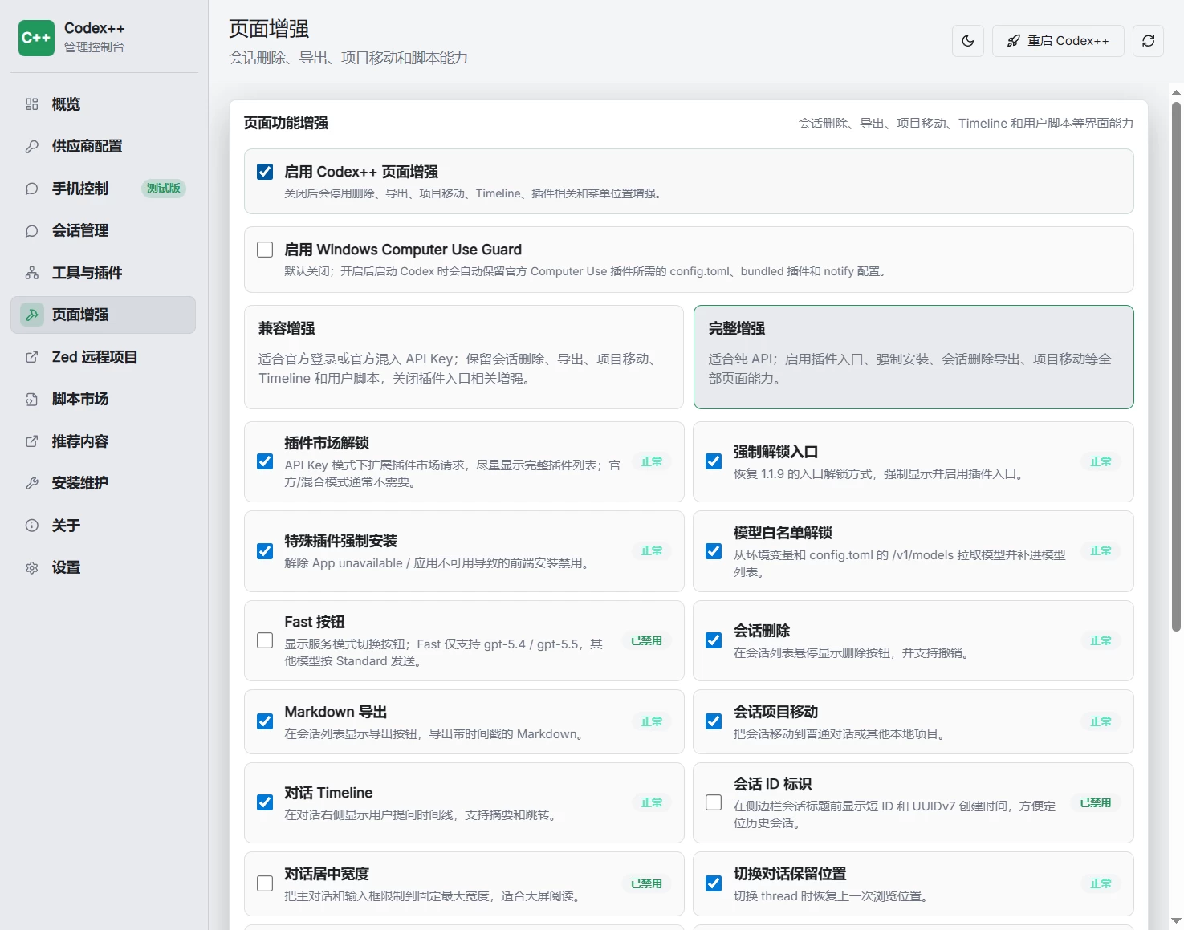Screen dimensions: 1184x930
Task: Click 已禁用 status on 对话居中宽度
Action: 646,883
